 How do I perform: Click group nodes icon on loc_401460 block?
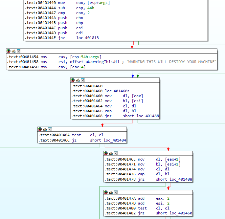click(x=83, y=80)
